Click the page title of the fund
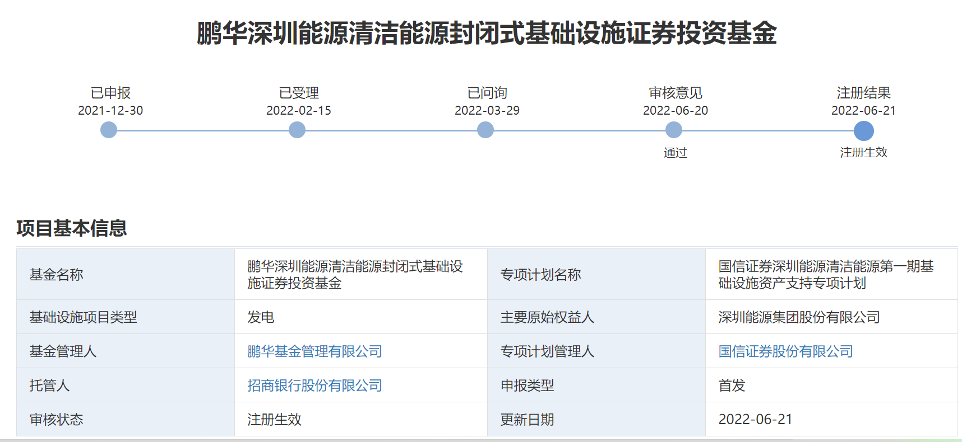Screen dimensions: 962x442 pyautogui.click(x=486, y=33)
